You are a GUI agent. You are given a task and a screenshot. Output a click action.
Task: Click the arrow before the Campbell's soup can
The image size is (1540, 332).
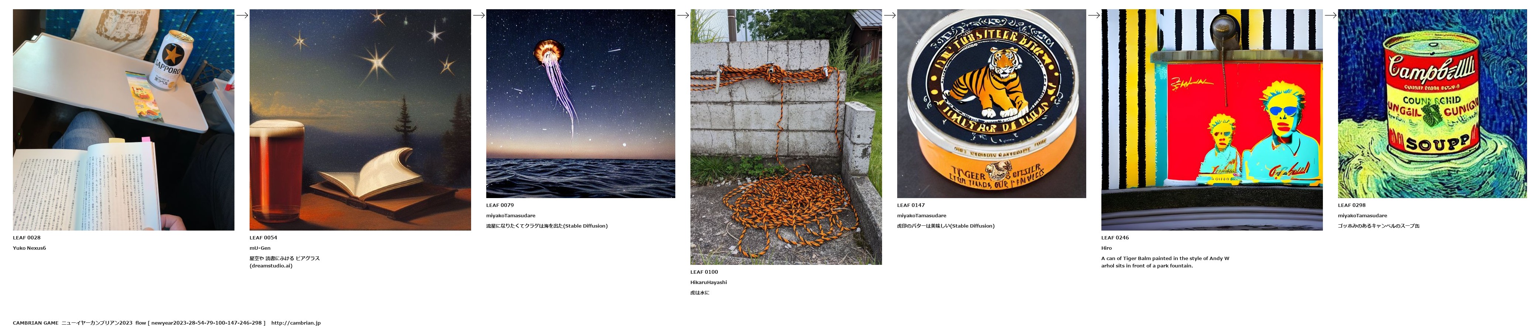point(1330,15)
